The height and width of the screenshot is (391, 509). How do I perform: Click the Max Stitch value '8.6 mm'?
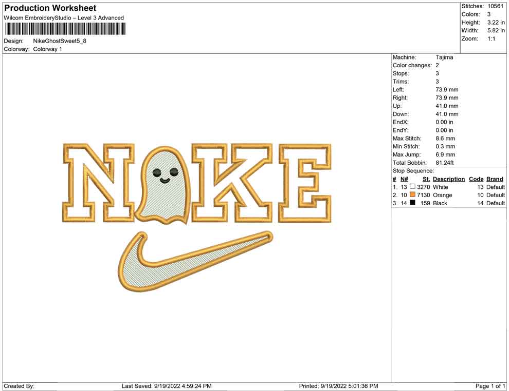tap(445, 139)
